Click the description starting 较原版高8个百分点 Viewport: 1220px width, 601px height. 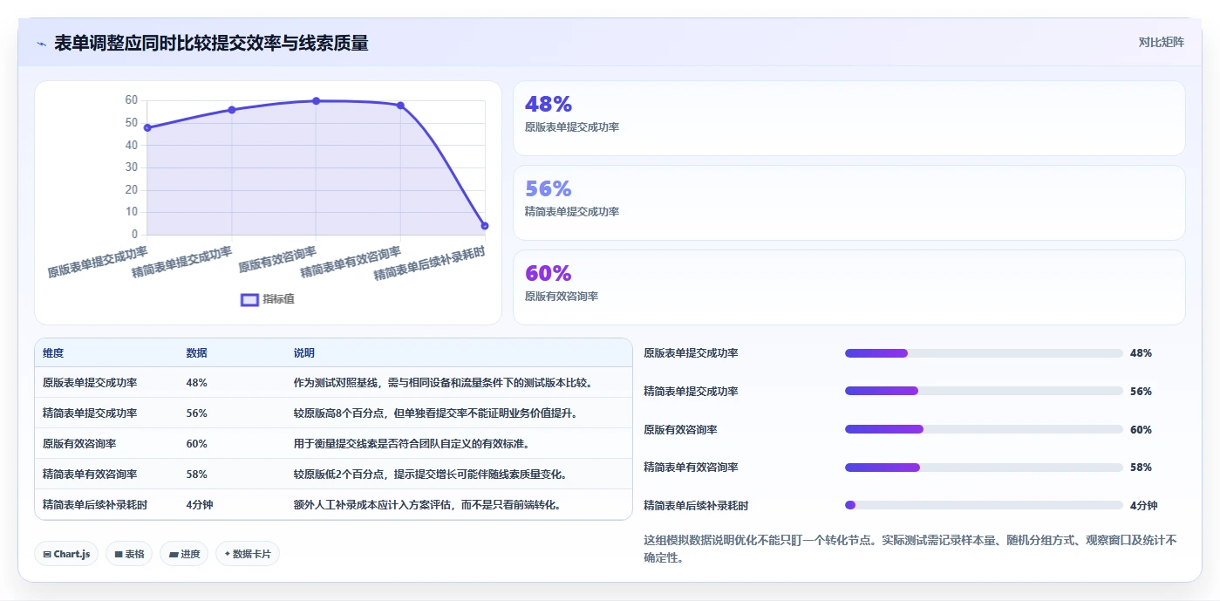(x=435, y=413)
